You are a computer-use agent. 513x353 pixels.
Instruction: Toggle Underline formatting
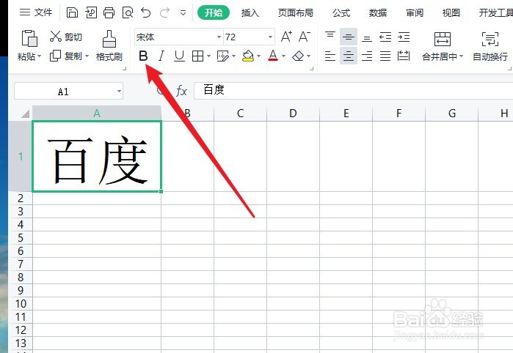click(x=179, y=56)
